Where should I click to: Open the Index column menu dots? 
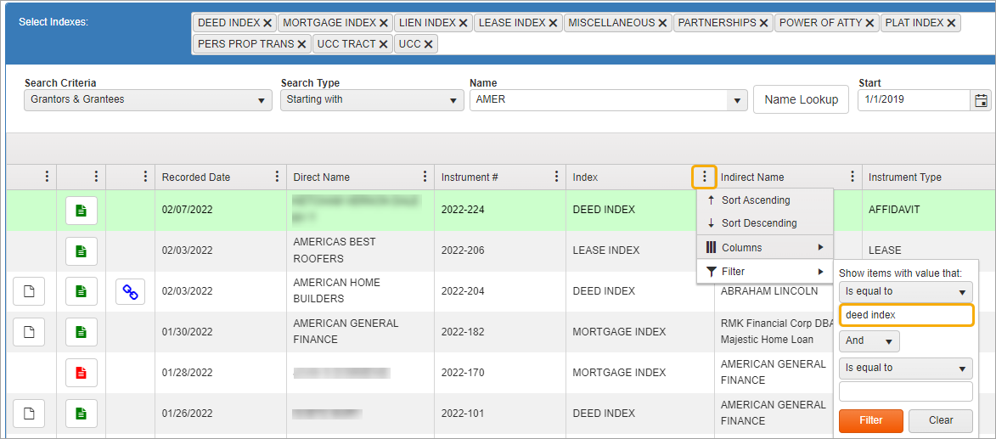pyautogui.click(x=704, y=177)
